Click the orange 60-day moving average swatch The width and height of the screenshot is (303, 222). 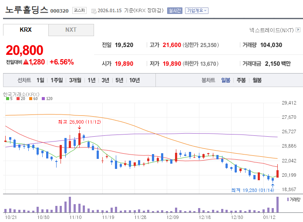(x=30, y=99)
